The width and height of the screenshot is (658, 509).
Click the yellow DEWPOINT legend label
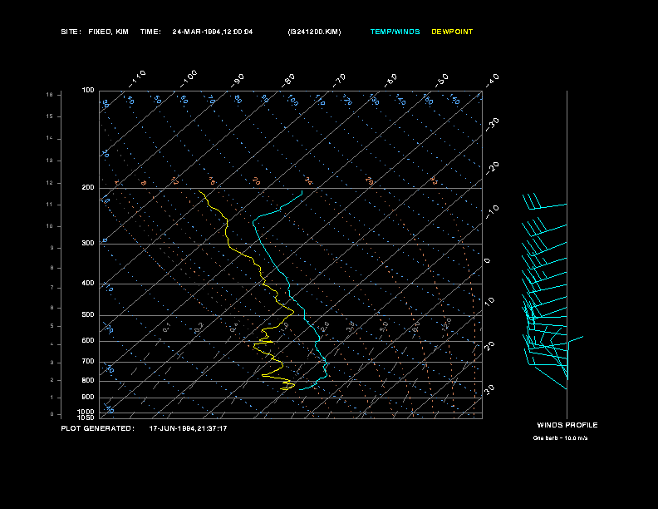click(452, 32)
